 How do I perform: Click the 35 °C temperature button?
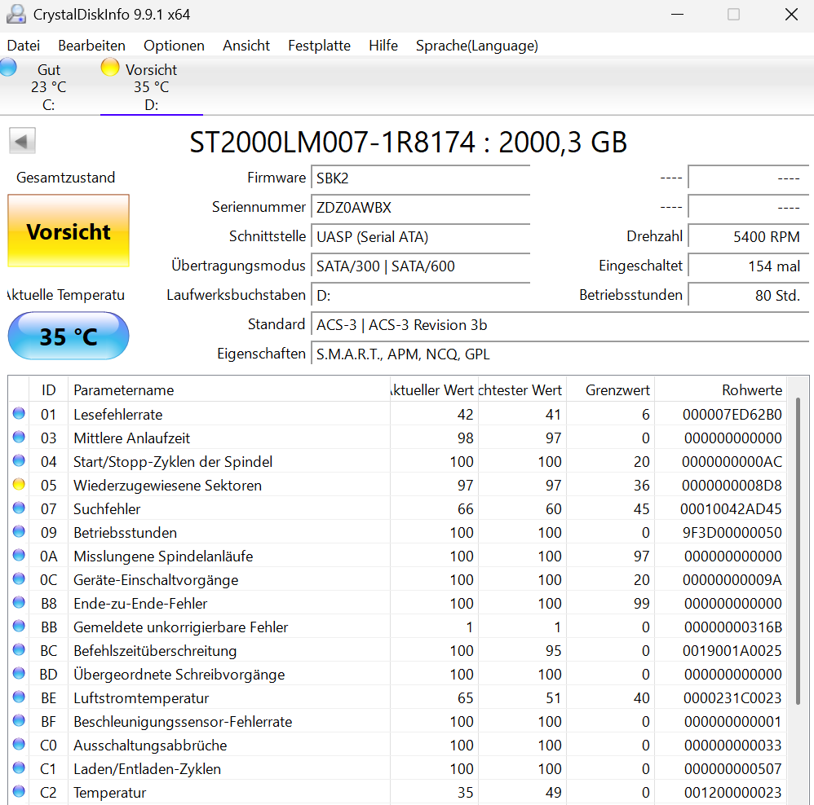69,337
